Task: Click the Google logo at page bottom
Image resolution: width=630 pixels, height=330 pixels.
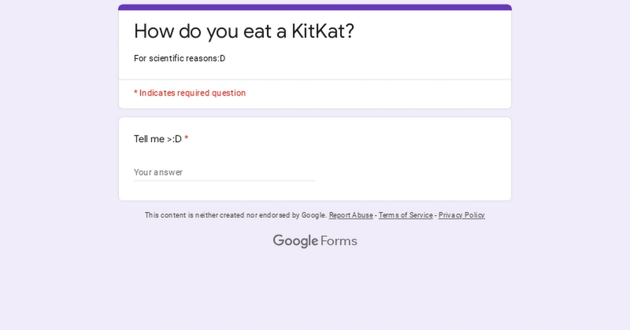Action: pos(296,241)
